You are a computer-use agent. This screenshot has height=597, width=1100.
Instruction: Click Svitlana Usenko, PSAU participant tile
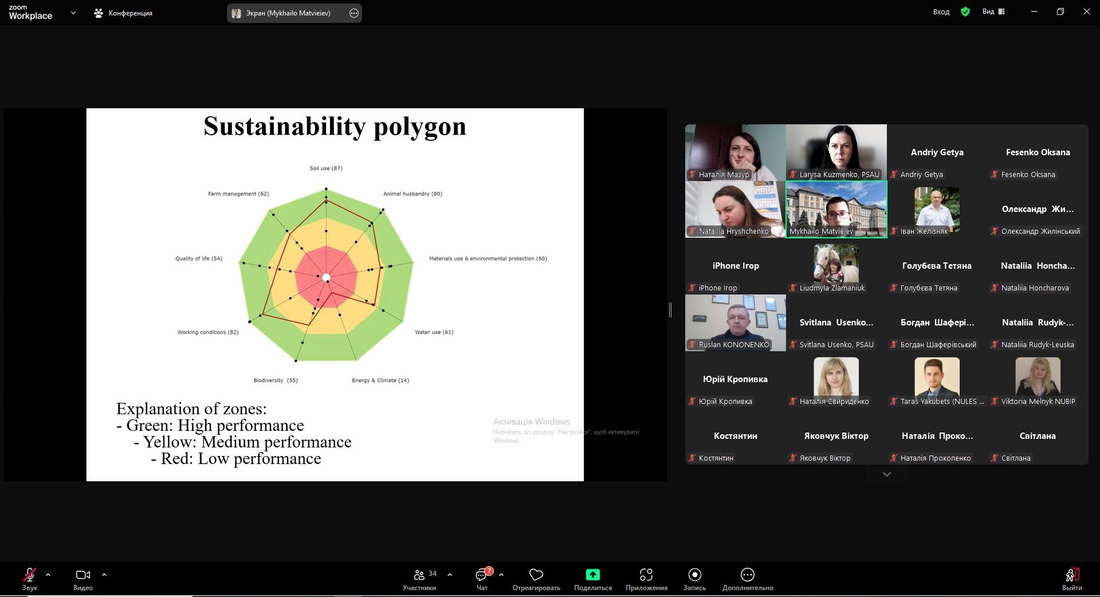836,323
